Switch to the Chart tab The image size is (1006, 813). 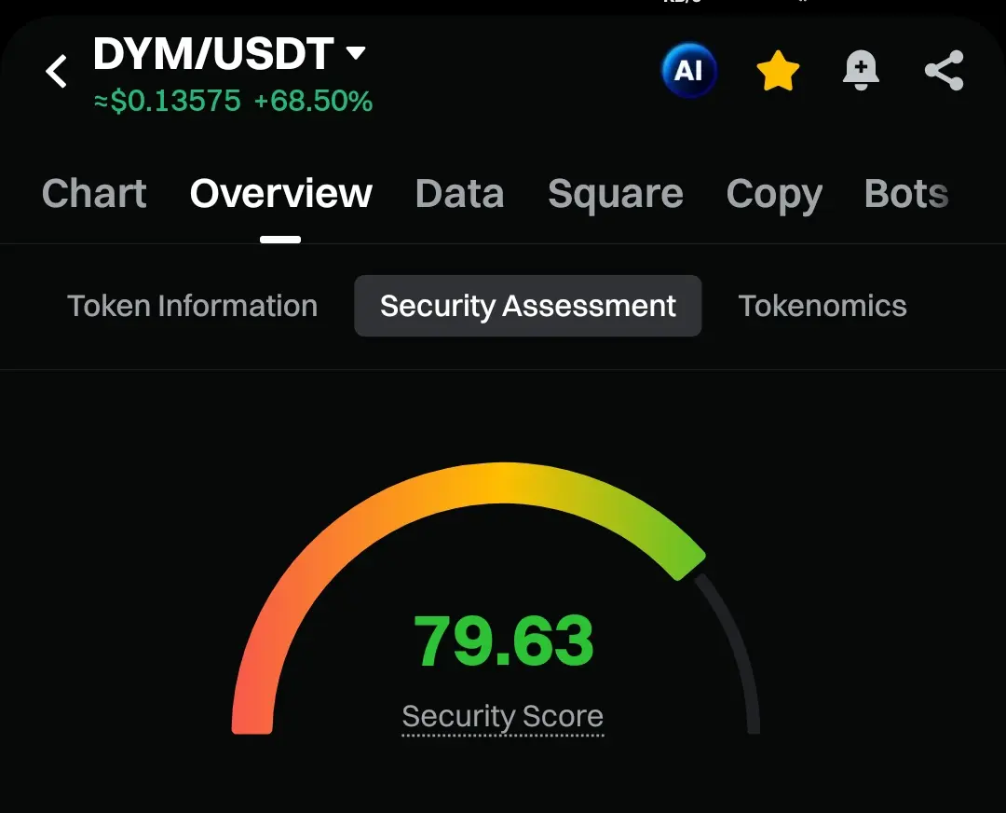[x=94, y=193]
